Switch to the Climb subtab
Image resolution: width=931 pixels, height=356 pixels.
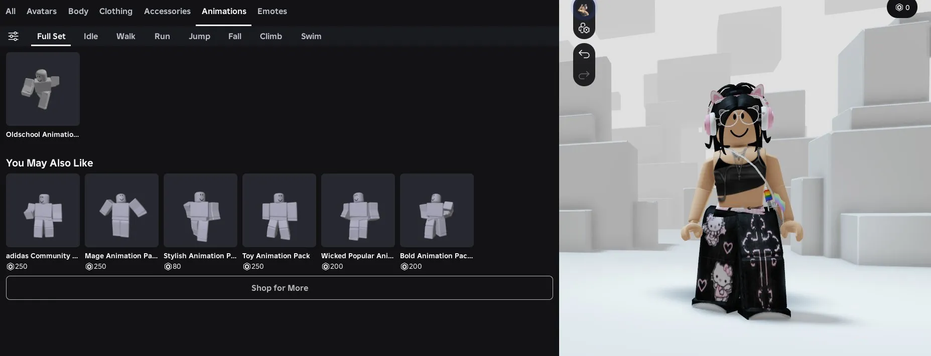[271, 36]
